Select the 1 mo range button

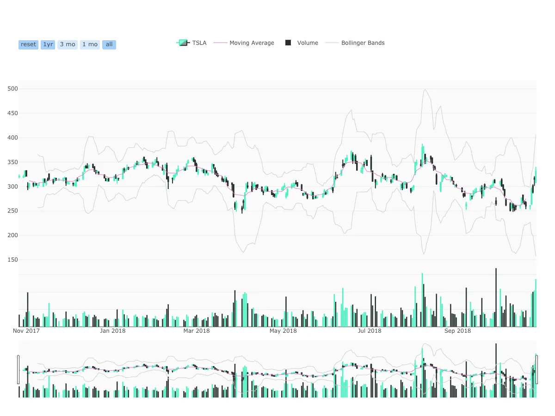90,44
